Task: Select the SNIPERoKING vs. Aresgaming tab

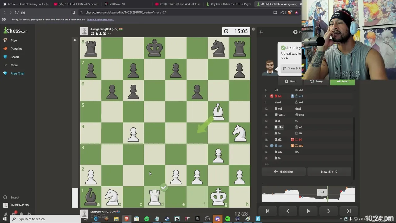Action: pos(278,4)
